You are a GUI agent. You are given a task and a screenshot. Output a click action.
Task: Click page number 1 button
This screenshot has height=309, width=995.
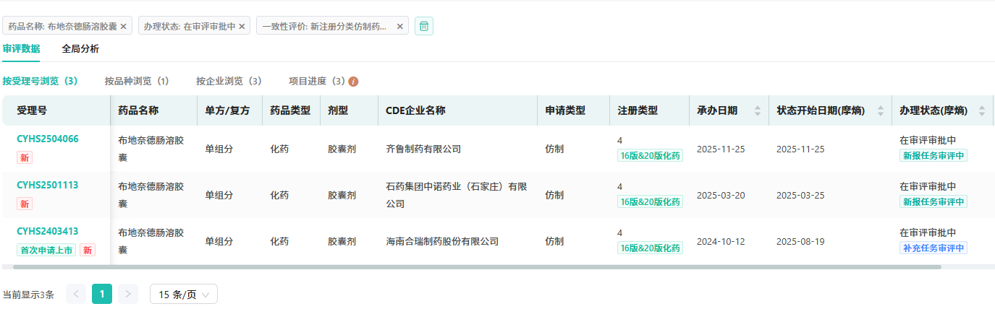point(102,294)
